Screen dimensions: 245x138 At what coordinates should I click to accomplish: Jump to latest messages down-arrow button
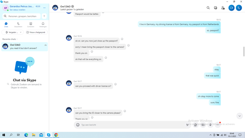240,116
